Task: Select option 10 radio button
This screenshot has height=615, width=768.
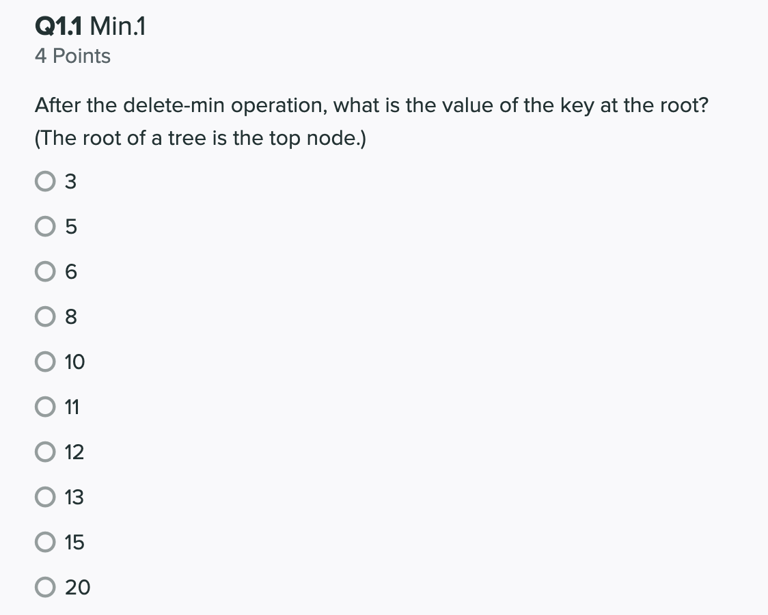Action: pos(45,361)
